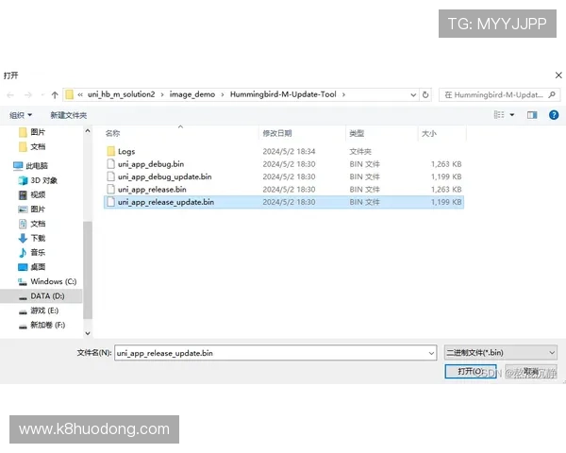Click the help question mark icon
566x453 pixels.
point(554,115)
